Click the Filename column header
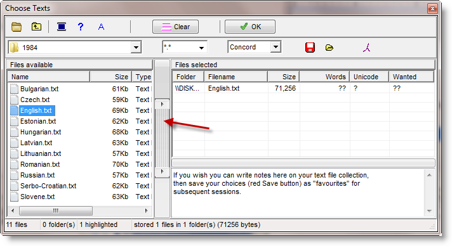Viewport: 452px width, 246px height. pyautogui.click(x=236, y=77)
